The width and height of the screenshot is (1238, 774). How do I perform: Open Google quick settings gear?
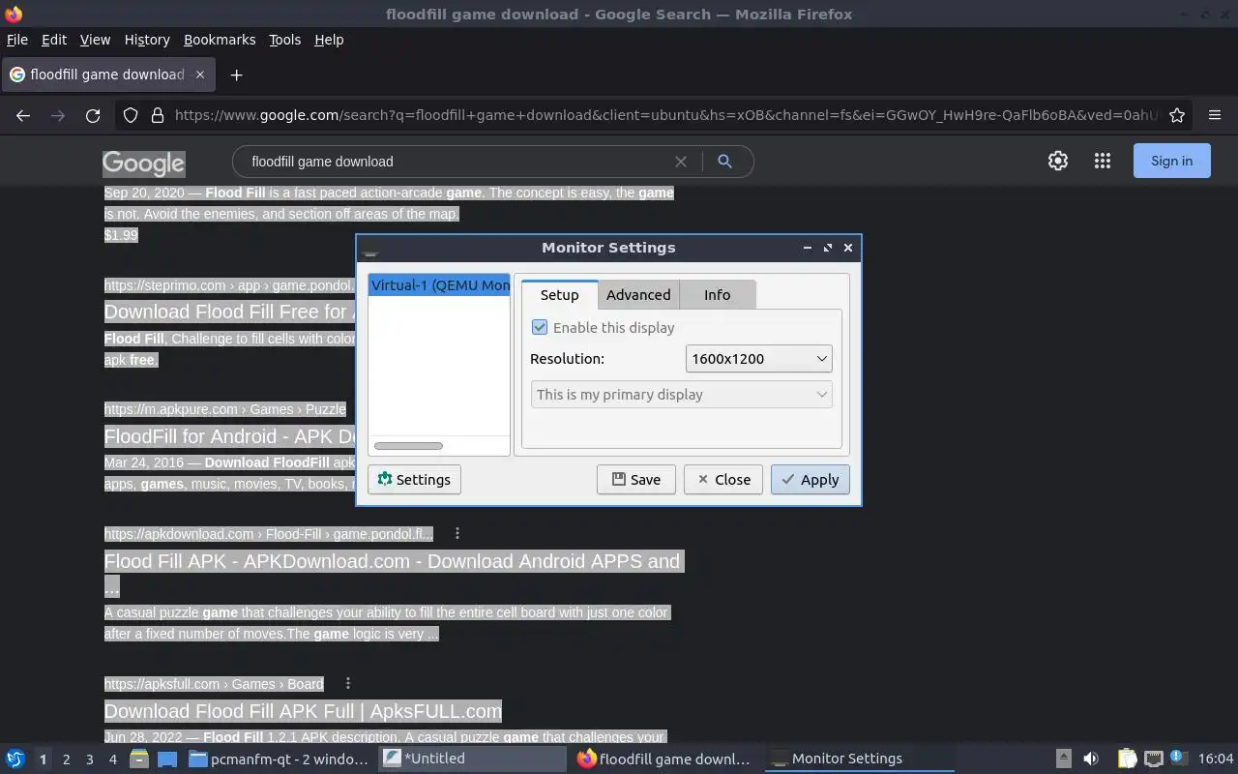(1058, 161)
